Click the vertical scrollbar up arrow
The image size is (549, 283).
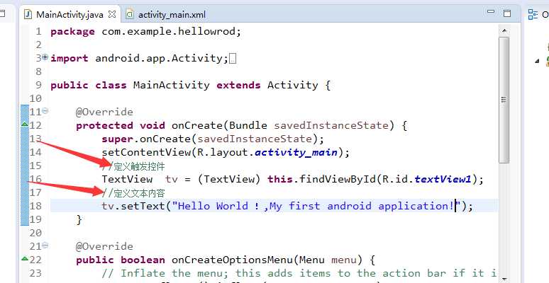(504, 30)
